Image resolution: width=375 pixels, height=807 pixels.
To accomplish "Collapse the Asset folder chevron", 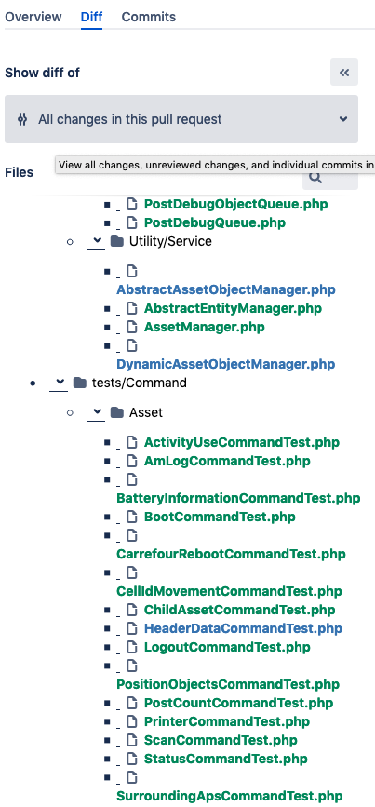I will (x=96, y=412).
